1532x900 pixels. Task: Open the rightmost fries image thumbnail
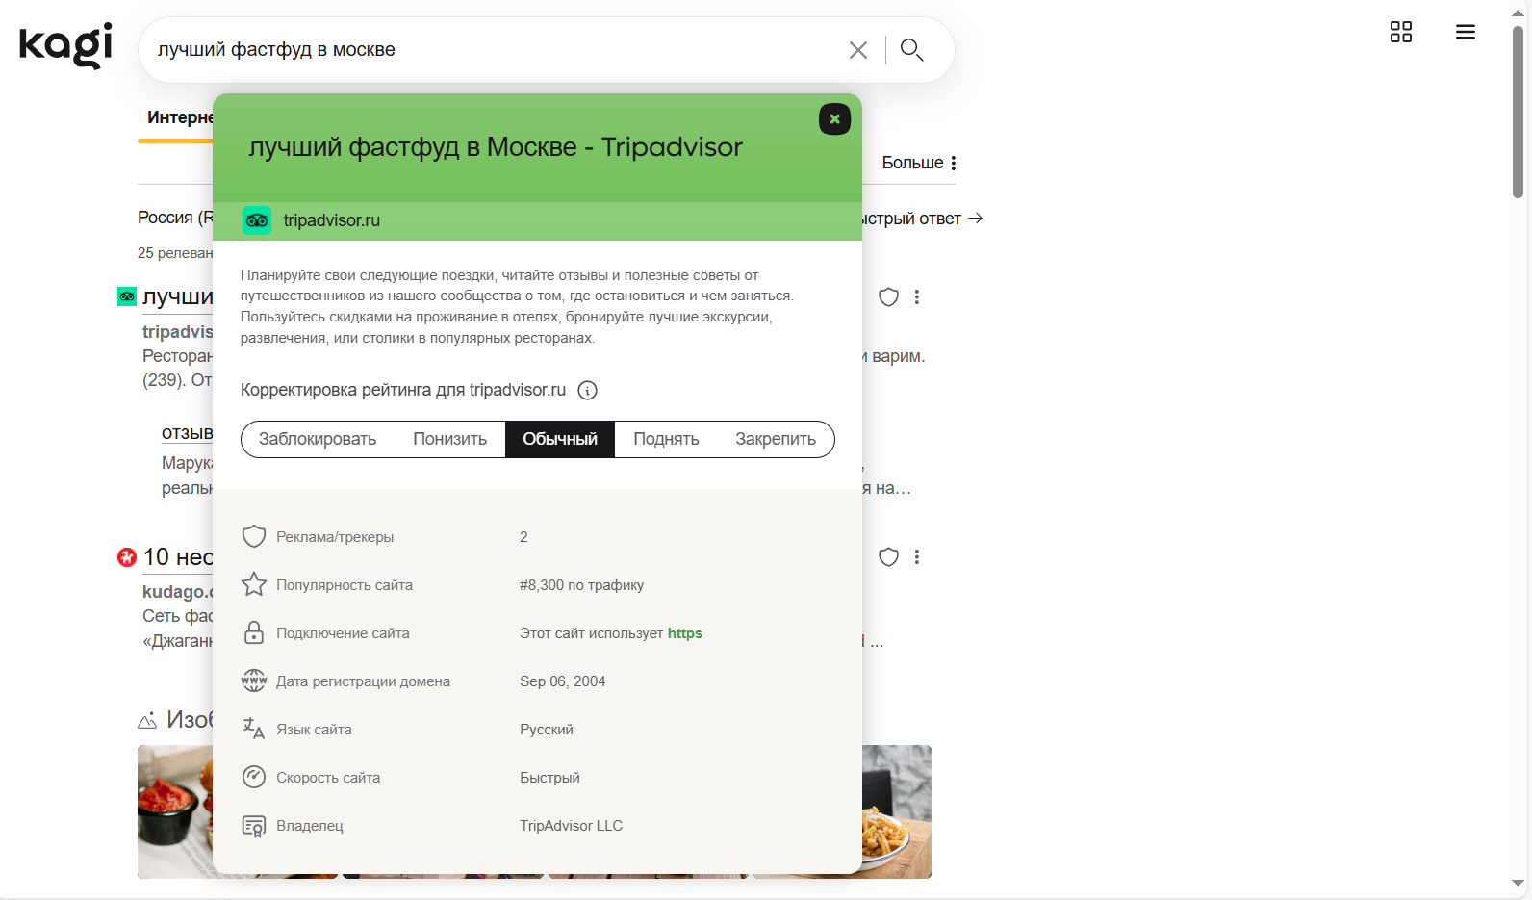point(897,811)
